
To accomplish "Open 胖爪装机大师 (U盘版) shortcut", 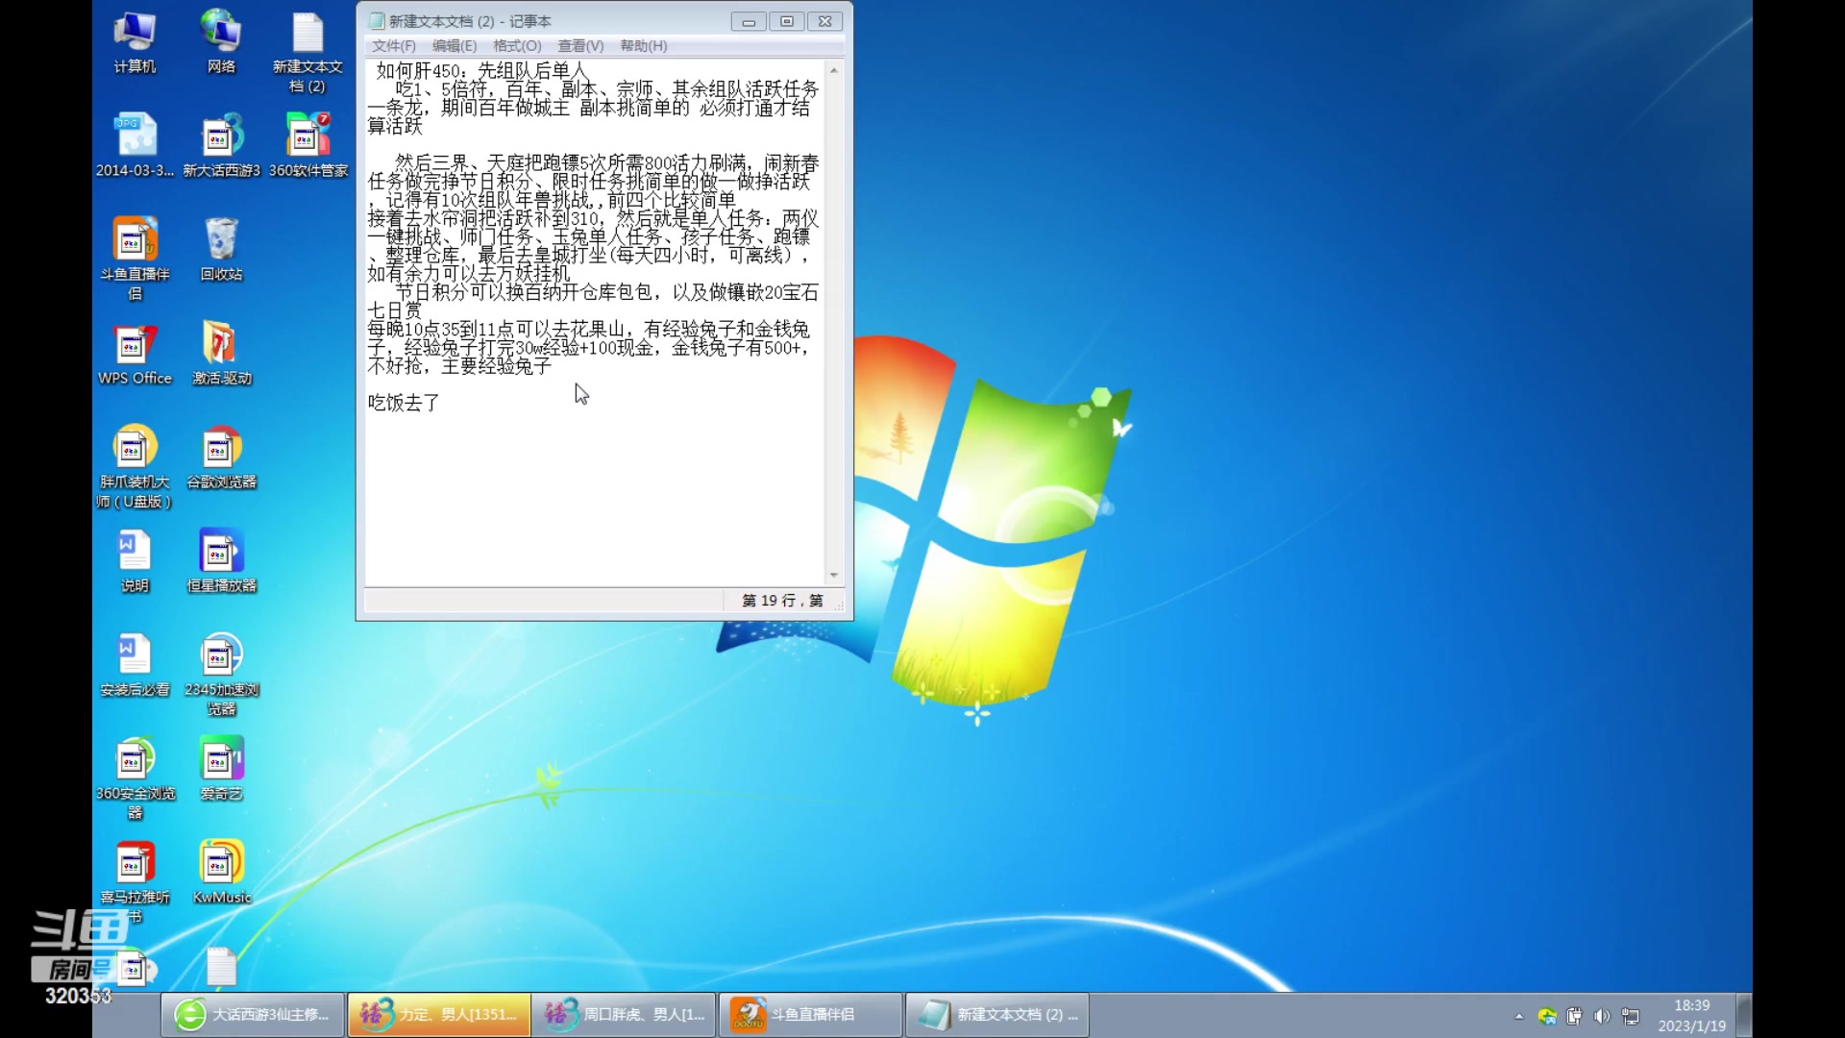I will [x=135, y=467].
